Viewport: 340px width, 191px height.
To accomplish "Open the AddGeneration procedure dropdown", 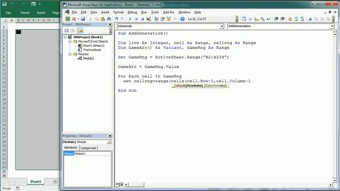I will pyautogui.click(x=332, y=26).
